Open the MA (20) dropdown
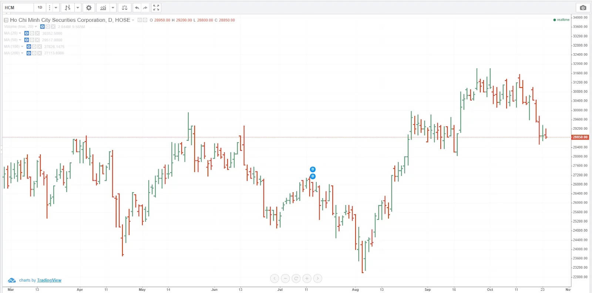Viewport: 592px width, 293px height. 20,33
